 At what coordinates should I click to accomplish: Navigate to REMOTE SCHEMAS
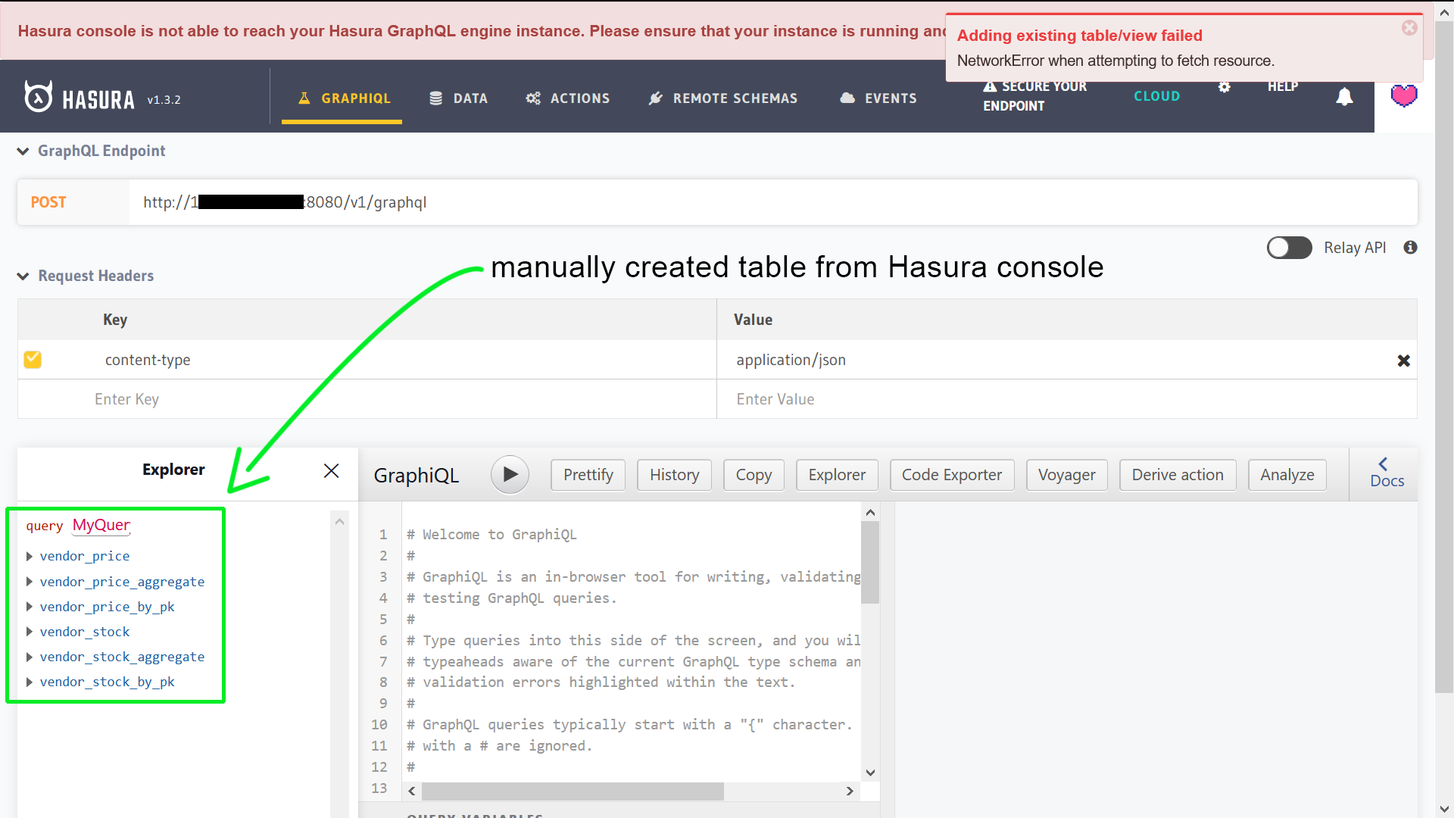tap(735, 98)
